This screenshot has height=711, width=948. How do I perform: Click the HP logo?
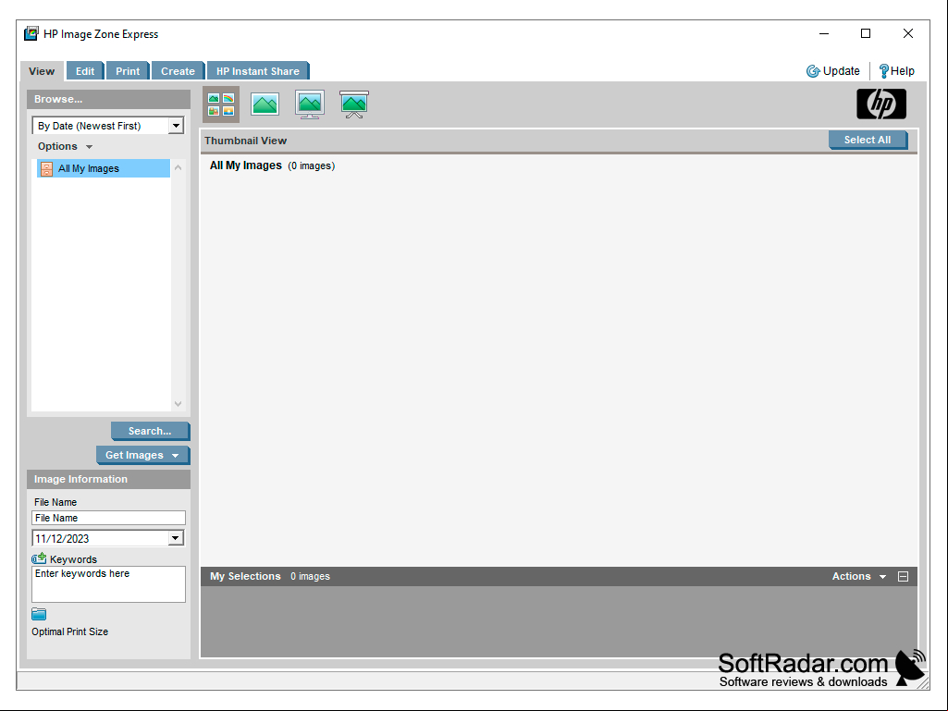pos(880,104)
